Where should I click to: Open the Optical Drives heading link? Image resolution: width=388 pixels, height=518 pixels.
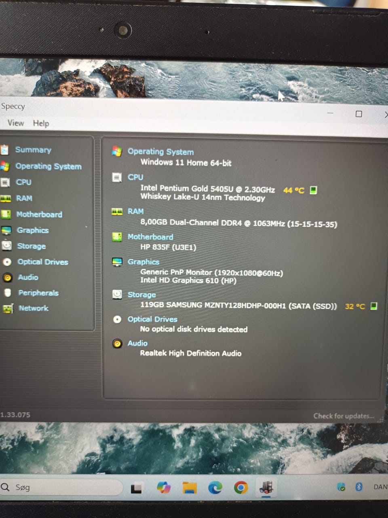pos(152,319)
